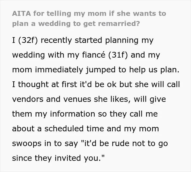Click the word "remarried?" in the title

tap(119, 24)
